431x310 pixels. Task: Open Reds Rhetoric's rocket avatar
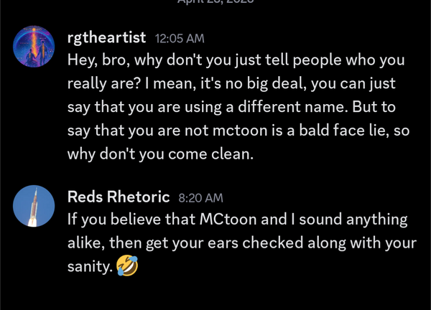coord(34,206)
